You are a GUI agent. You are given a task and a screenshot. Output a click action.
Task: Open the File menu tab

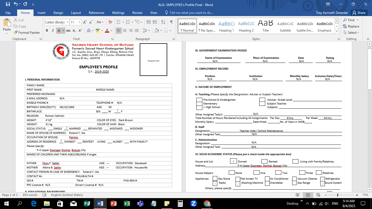point(8,13)
